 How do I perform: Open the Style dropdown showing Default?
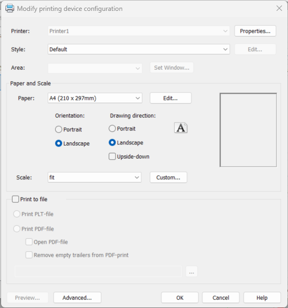[139, 49]
